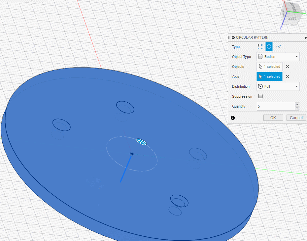
Task: Open the Distribution Full dropdown
Action: pyautogui.click(x=278, y=86)
